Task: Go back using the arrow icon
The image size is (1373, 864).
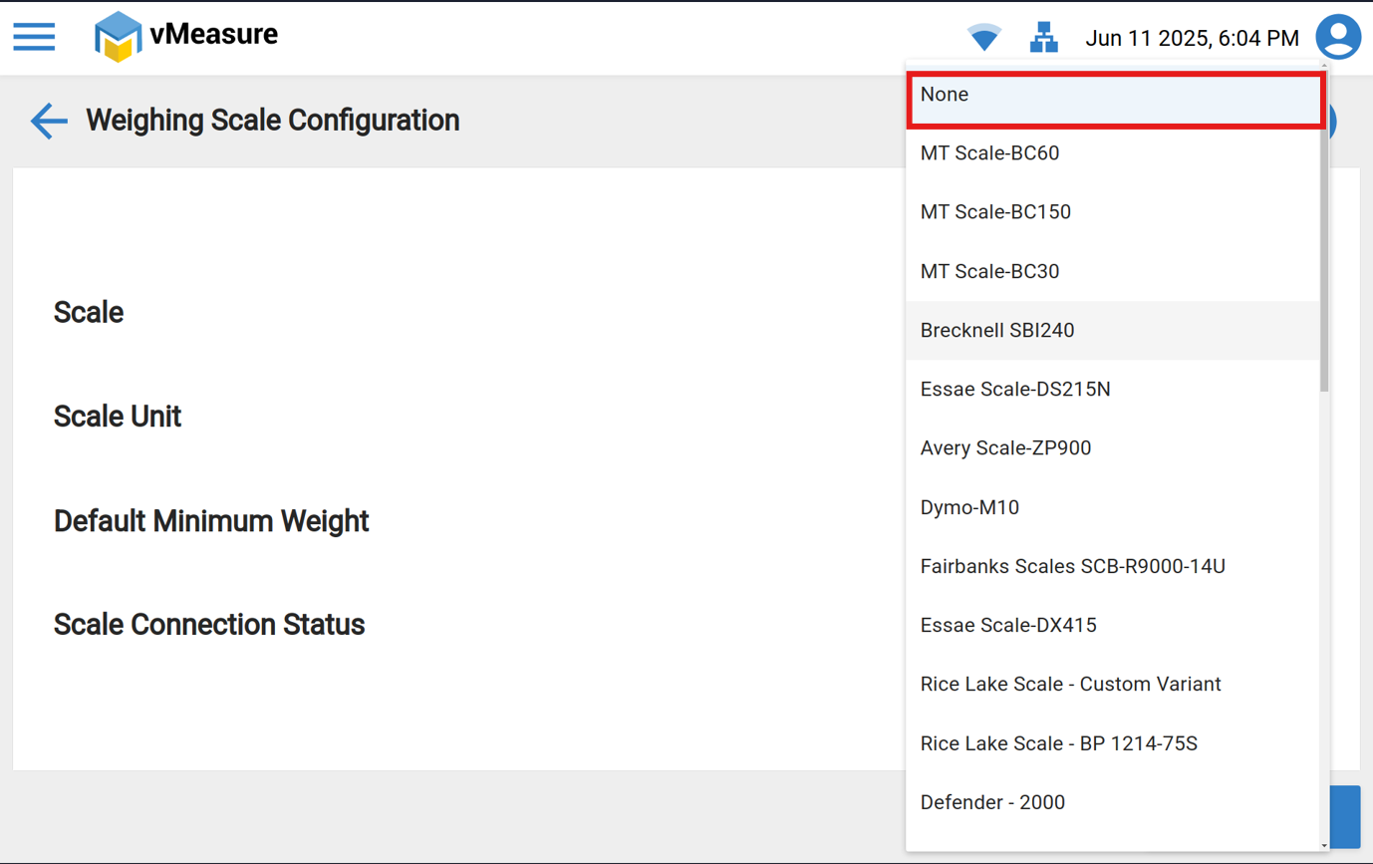Action: 48,121
